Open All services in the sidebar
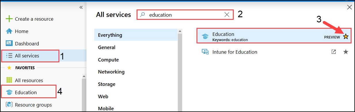 [30, 56]
